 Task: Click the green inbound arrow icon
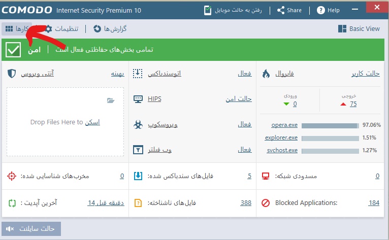pyautogui.click(x=286, y=104)
